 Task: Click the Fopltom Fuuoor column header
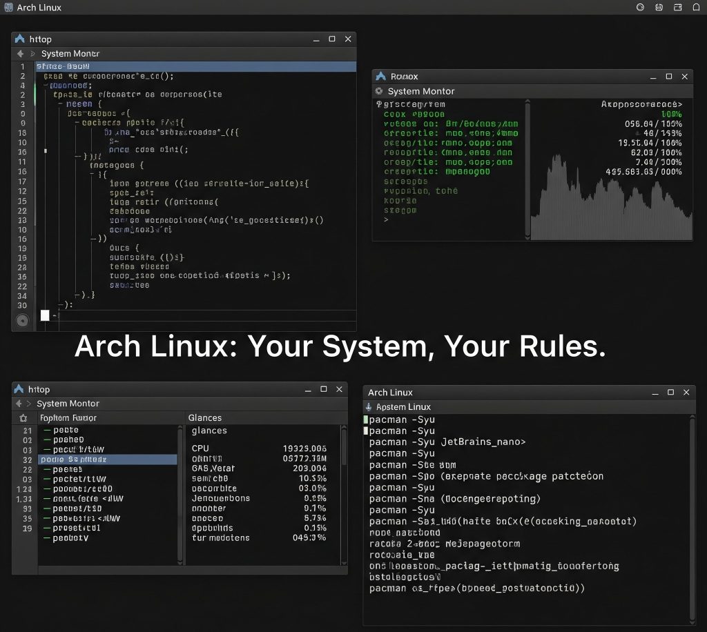[x=68, y=417]
